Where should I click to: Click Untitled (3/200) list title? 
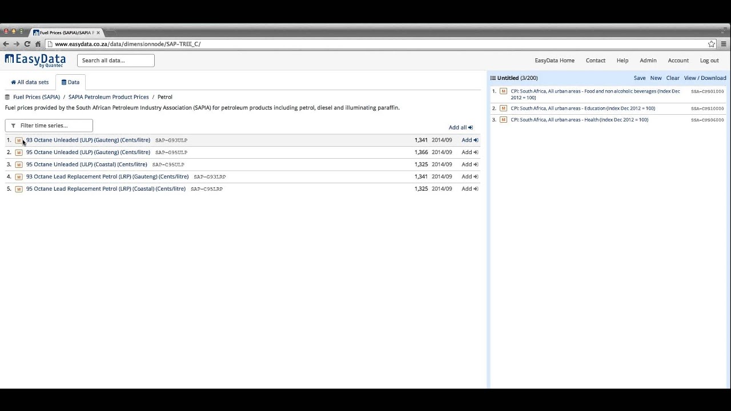[517, 78]
